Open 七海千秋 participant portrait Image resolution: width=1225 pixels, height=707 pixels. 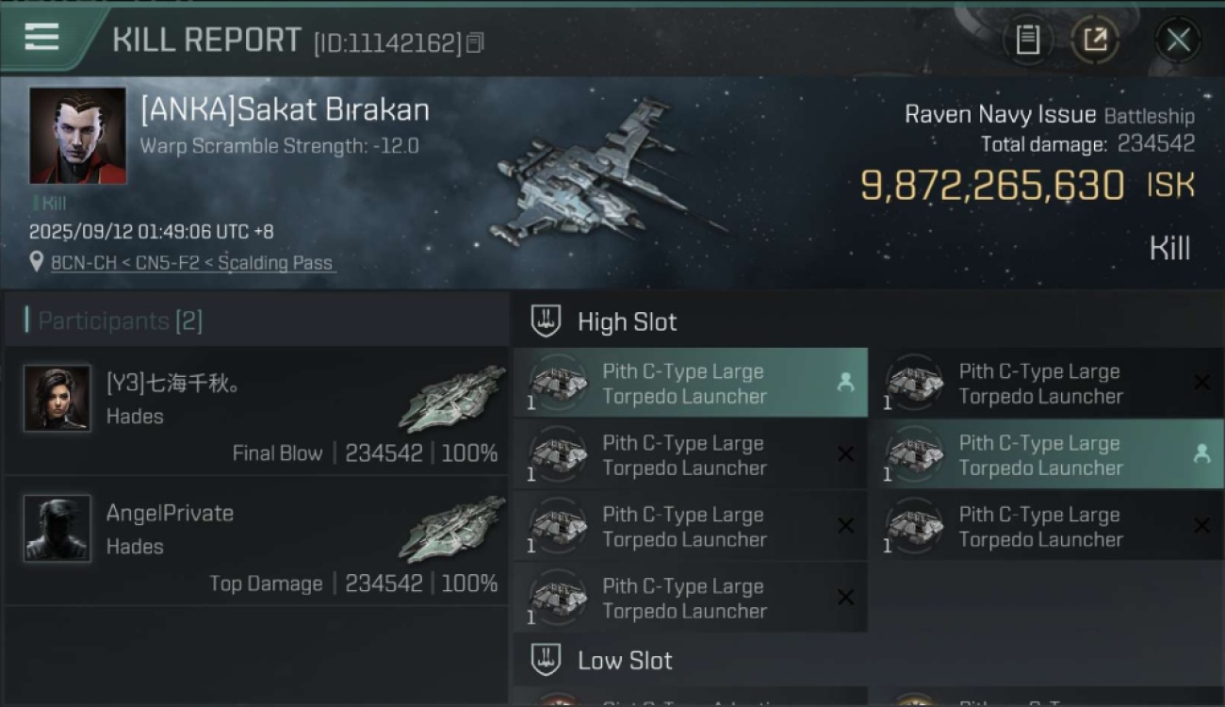(57, 398)
